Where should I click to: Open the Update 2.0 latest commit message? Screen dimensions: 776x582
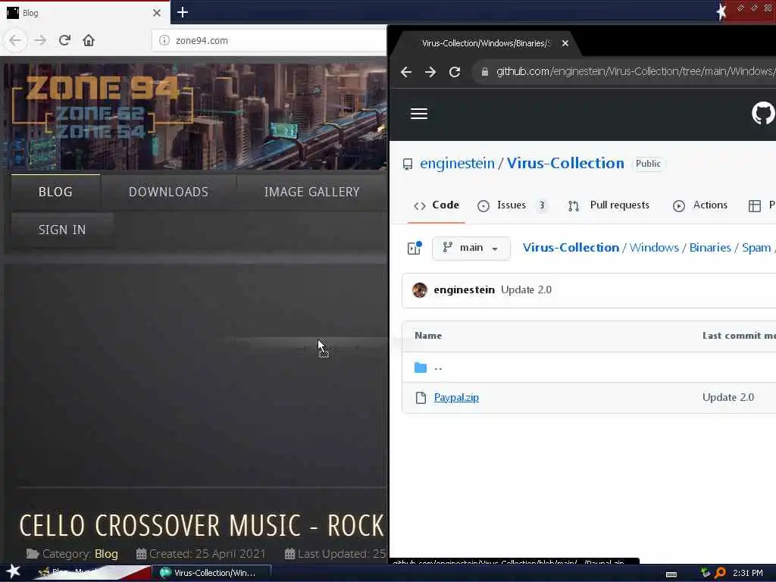(526, 290)
